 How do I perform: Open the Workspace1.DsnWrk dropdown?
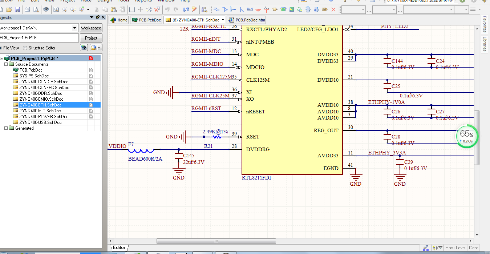click(74, 28)
